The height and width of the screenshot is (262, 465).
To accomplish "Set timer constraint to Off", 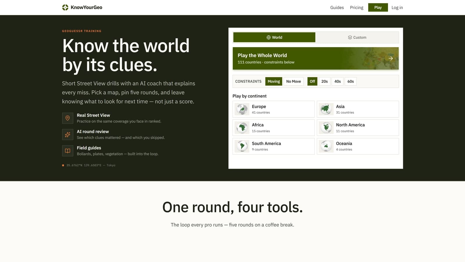I will pyautogui.click(x=312, y=81).
